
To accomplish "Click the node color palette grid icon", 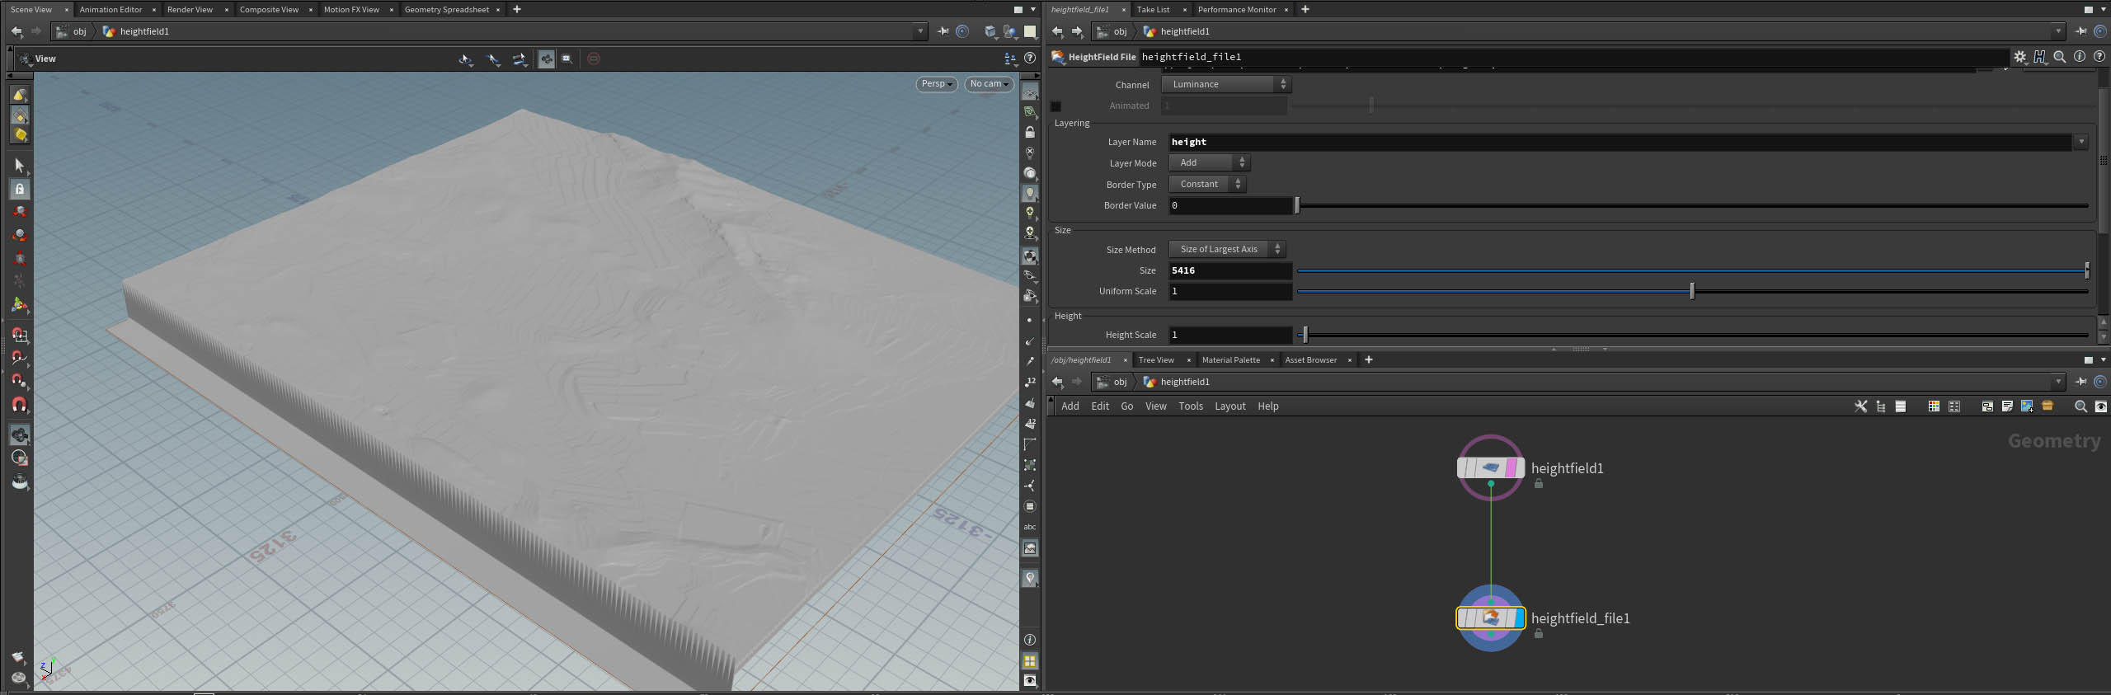I will click(1933, 406).
